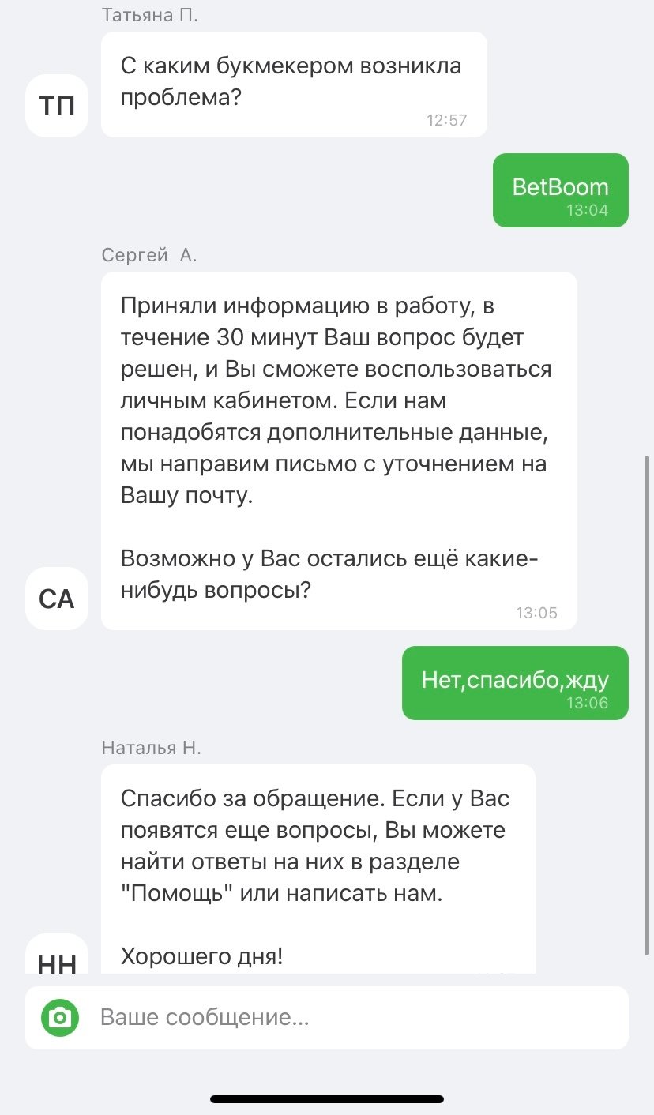
Task: Tap the ТП avatar of Татьяна
Action: (57, 105)
